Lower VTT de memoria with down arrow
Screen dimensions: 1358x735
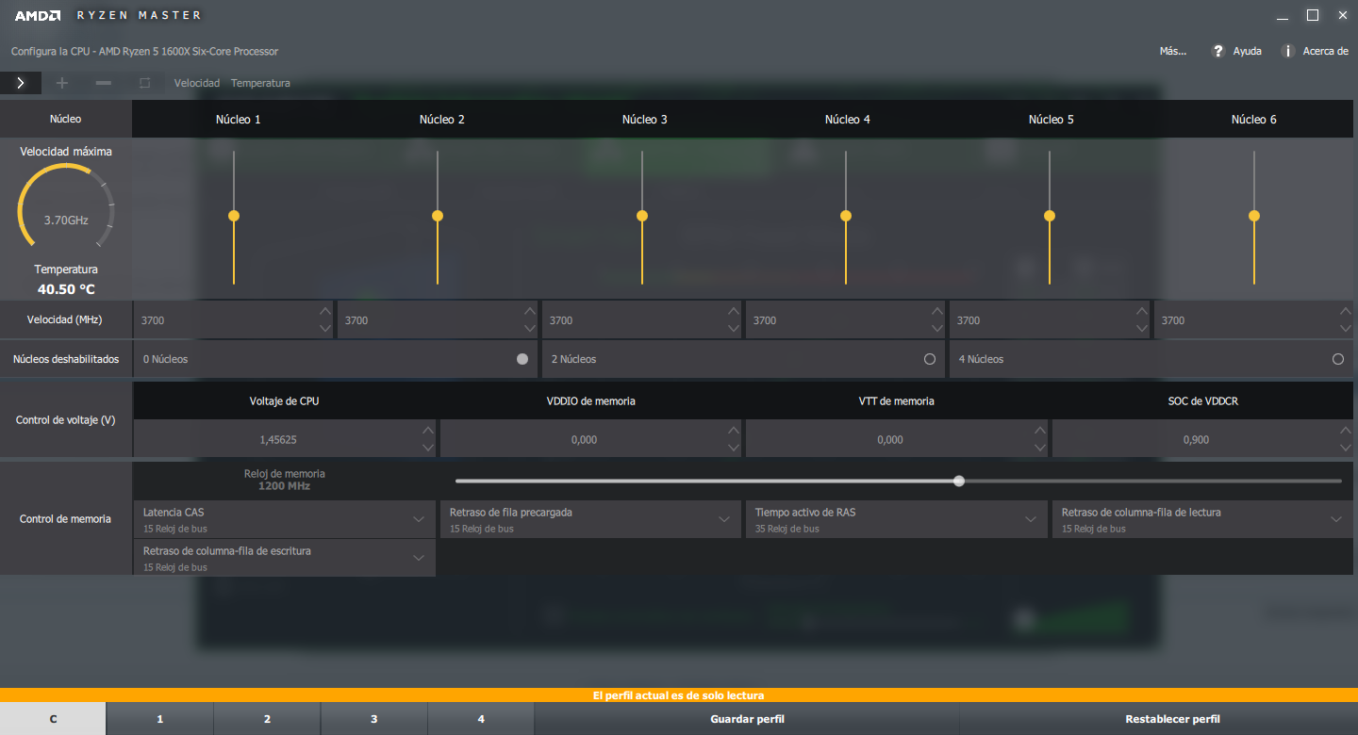(x=1040, y=448)
